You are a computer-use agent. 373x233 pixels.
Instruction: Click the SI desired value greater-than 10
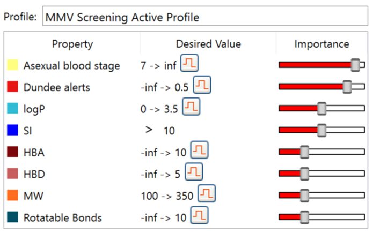point(162,130)
